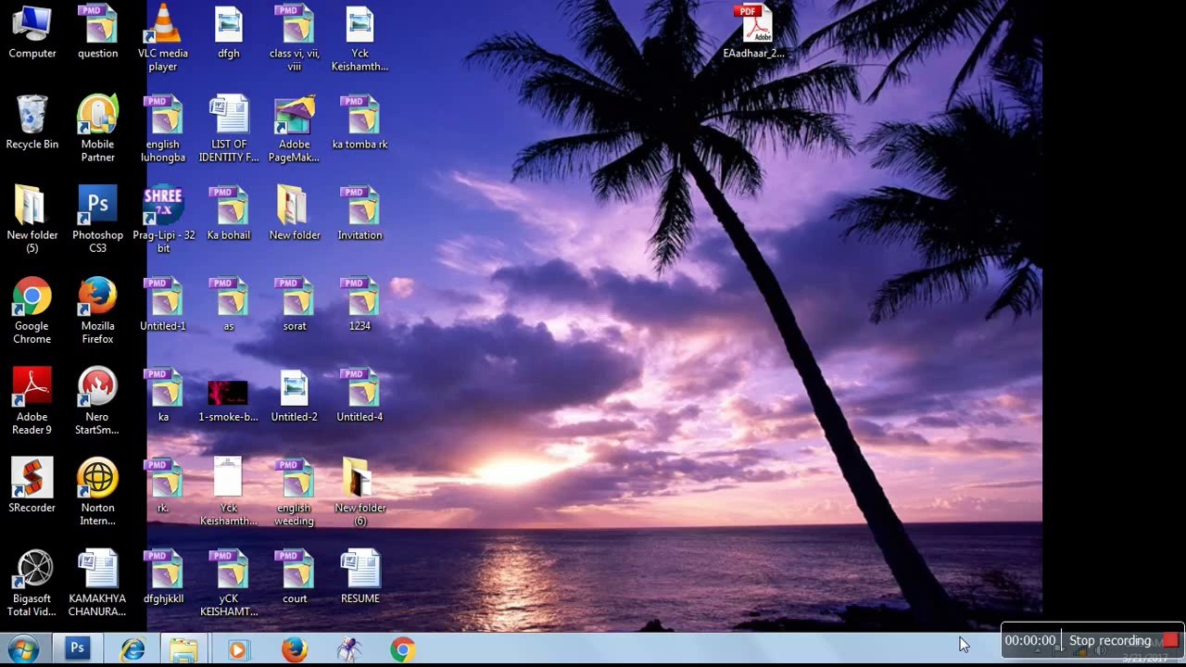Screen dimensions: 1186x667
Task: Select the KAMAKHYA CHANURA document icon
Action: [97, 583]
